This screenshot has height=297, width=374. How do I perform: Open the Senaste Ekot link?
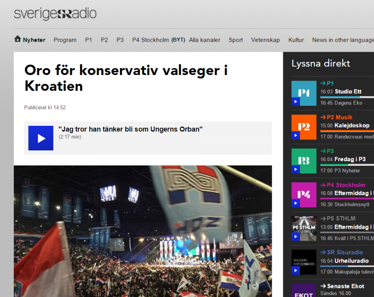pos(342,286)
